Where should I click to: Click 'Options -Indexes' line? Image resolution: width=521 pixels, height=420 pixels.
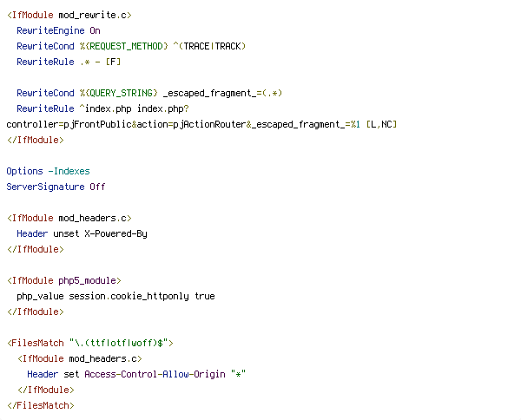tap(48, 171)
